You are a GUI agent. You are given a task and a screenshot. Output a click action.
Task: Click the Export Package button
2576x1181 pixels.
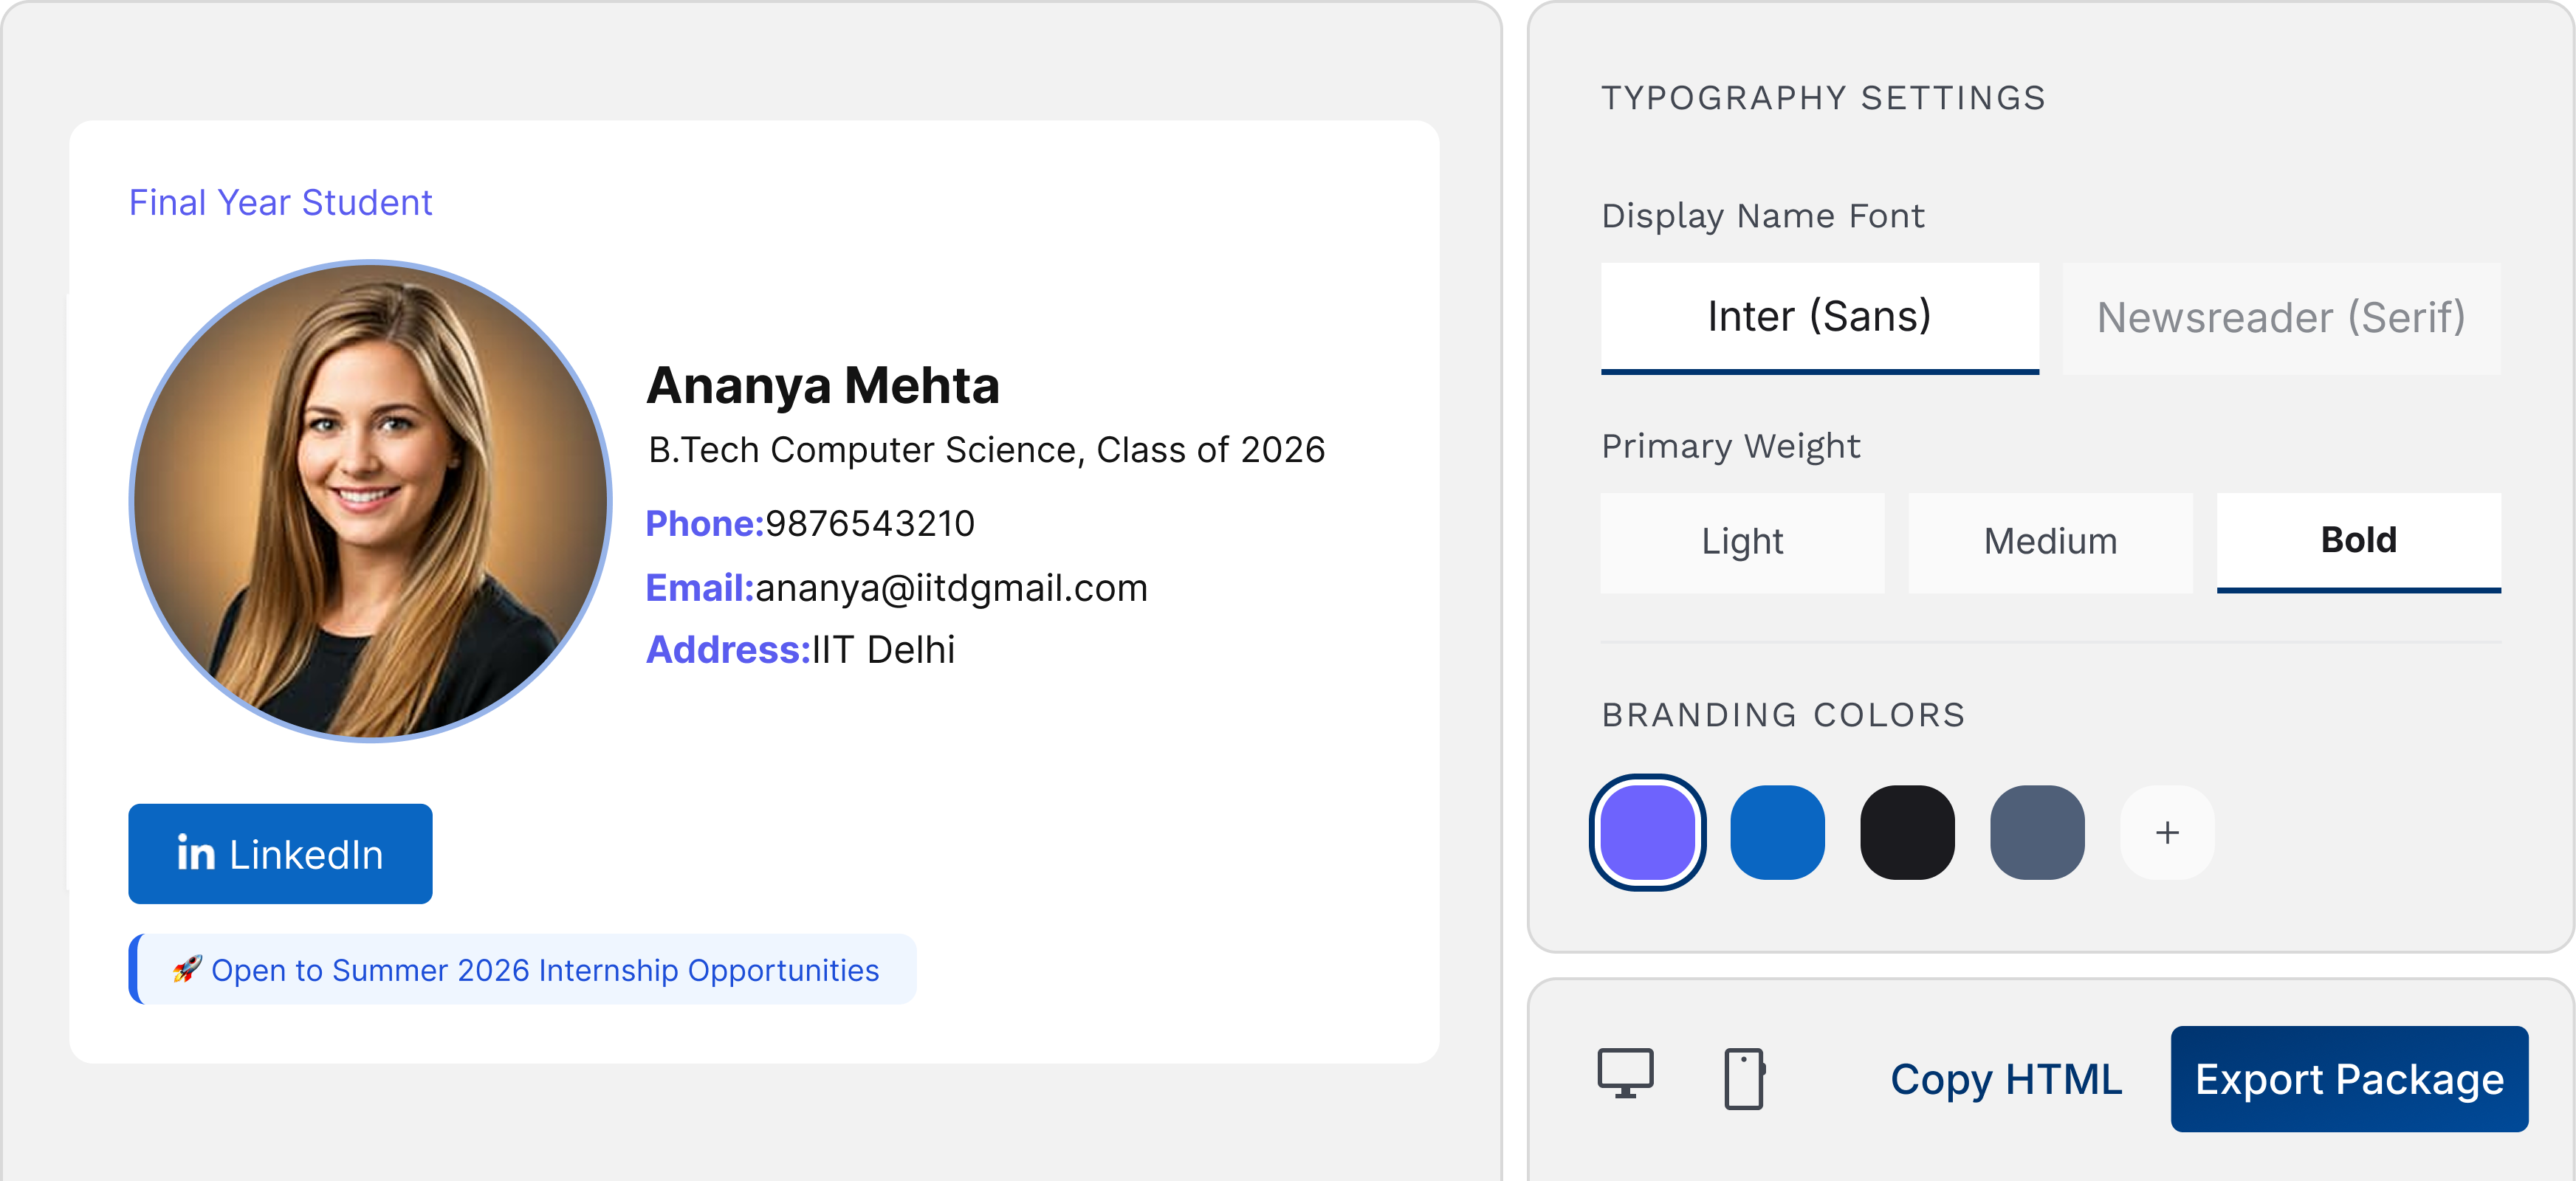coord(2349,1079)
